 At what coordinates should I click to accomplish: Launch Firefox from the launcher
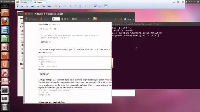pos(5,21)
